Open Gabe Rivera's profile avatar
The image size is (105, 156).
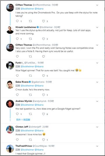[x=10, y=85]
